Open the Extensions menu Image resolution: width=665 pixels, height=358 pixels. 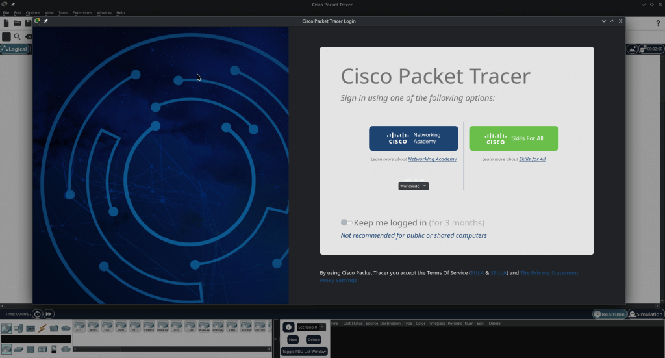[x=82, y=13]
